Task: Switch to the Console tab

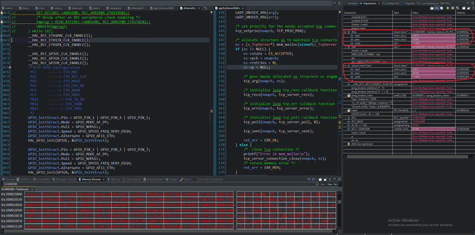Action: coord(9,179)
